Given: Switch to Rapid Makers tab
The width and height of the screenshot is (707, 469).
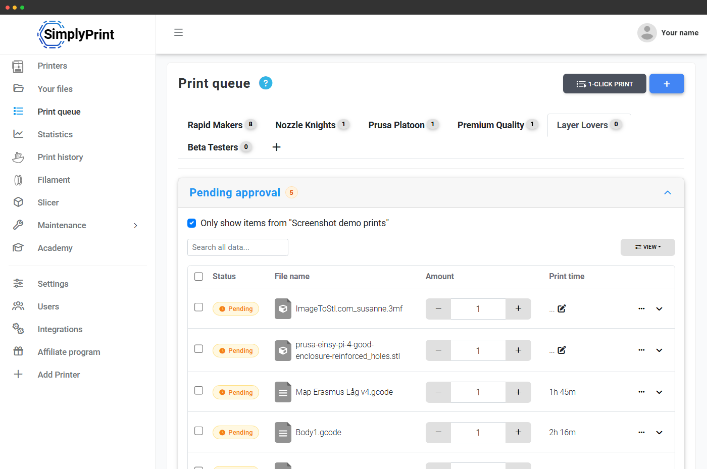Looking at the screenshot, I should tap(222, 125).
